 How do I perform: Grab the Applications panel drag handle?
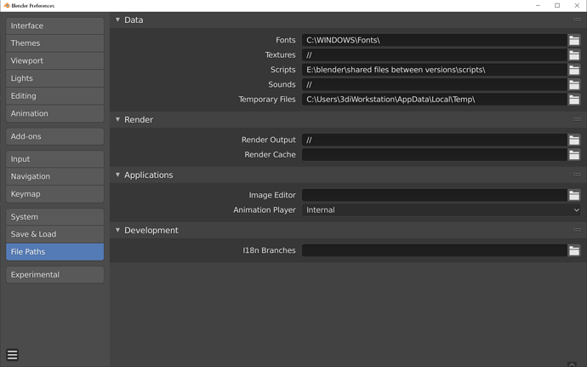click(x=577, y=175)
